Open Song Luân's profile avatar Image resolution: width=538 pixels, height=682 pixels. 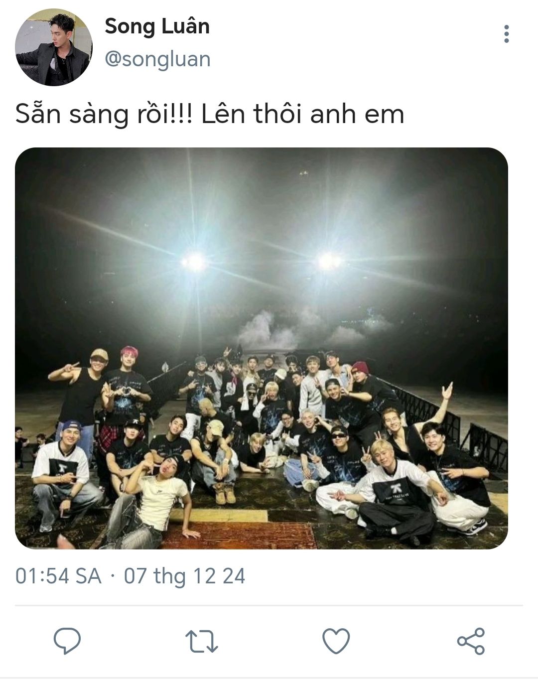[54, 47]
